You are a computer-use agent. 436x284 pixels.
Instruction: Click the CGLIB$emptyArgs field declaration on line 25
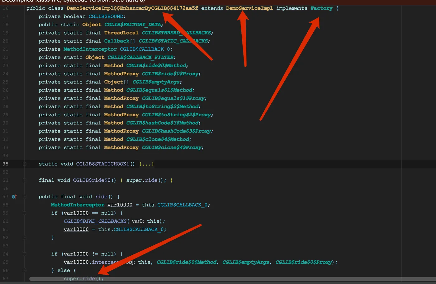[156, 82]
